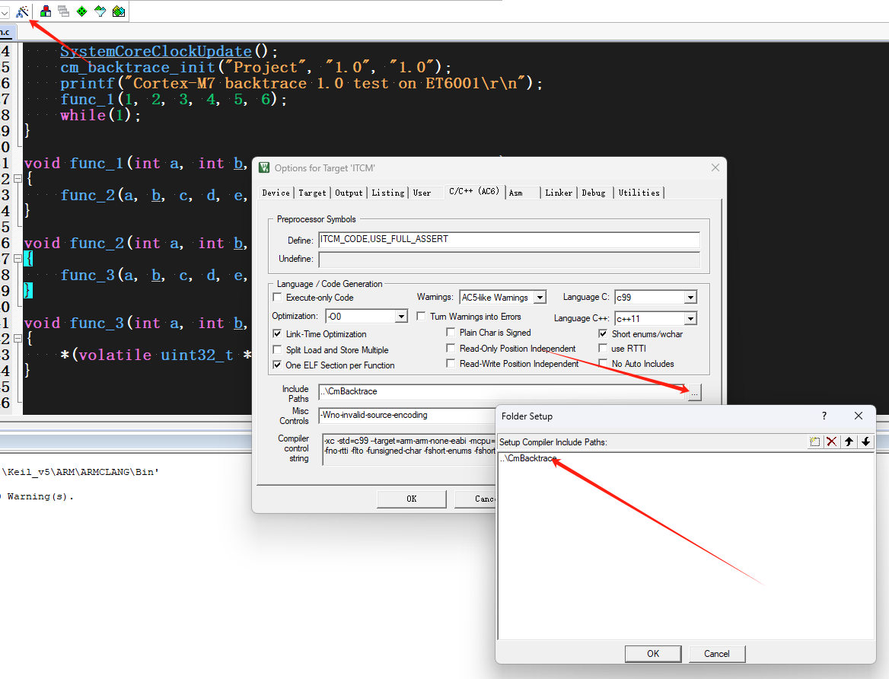Switch to the Target tab
Viewport: 889px width, 679px height.
tap(312, 193)
